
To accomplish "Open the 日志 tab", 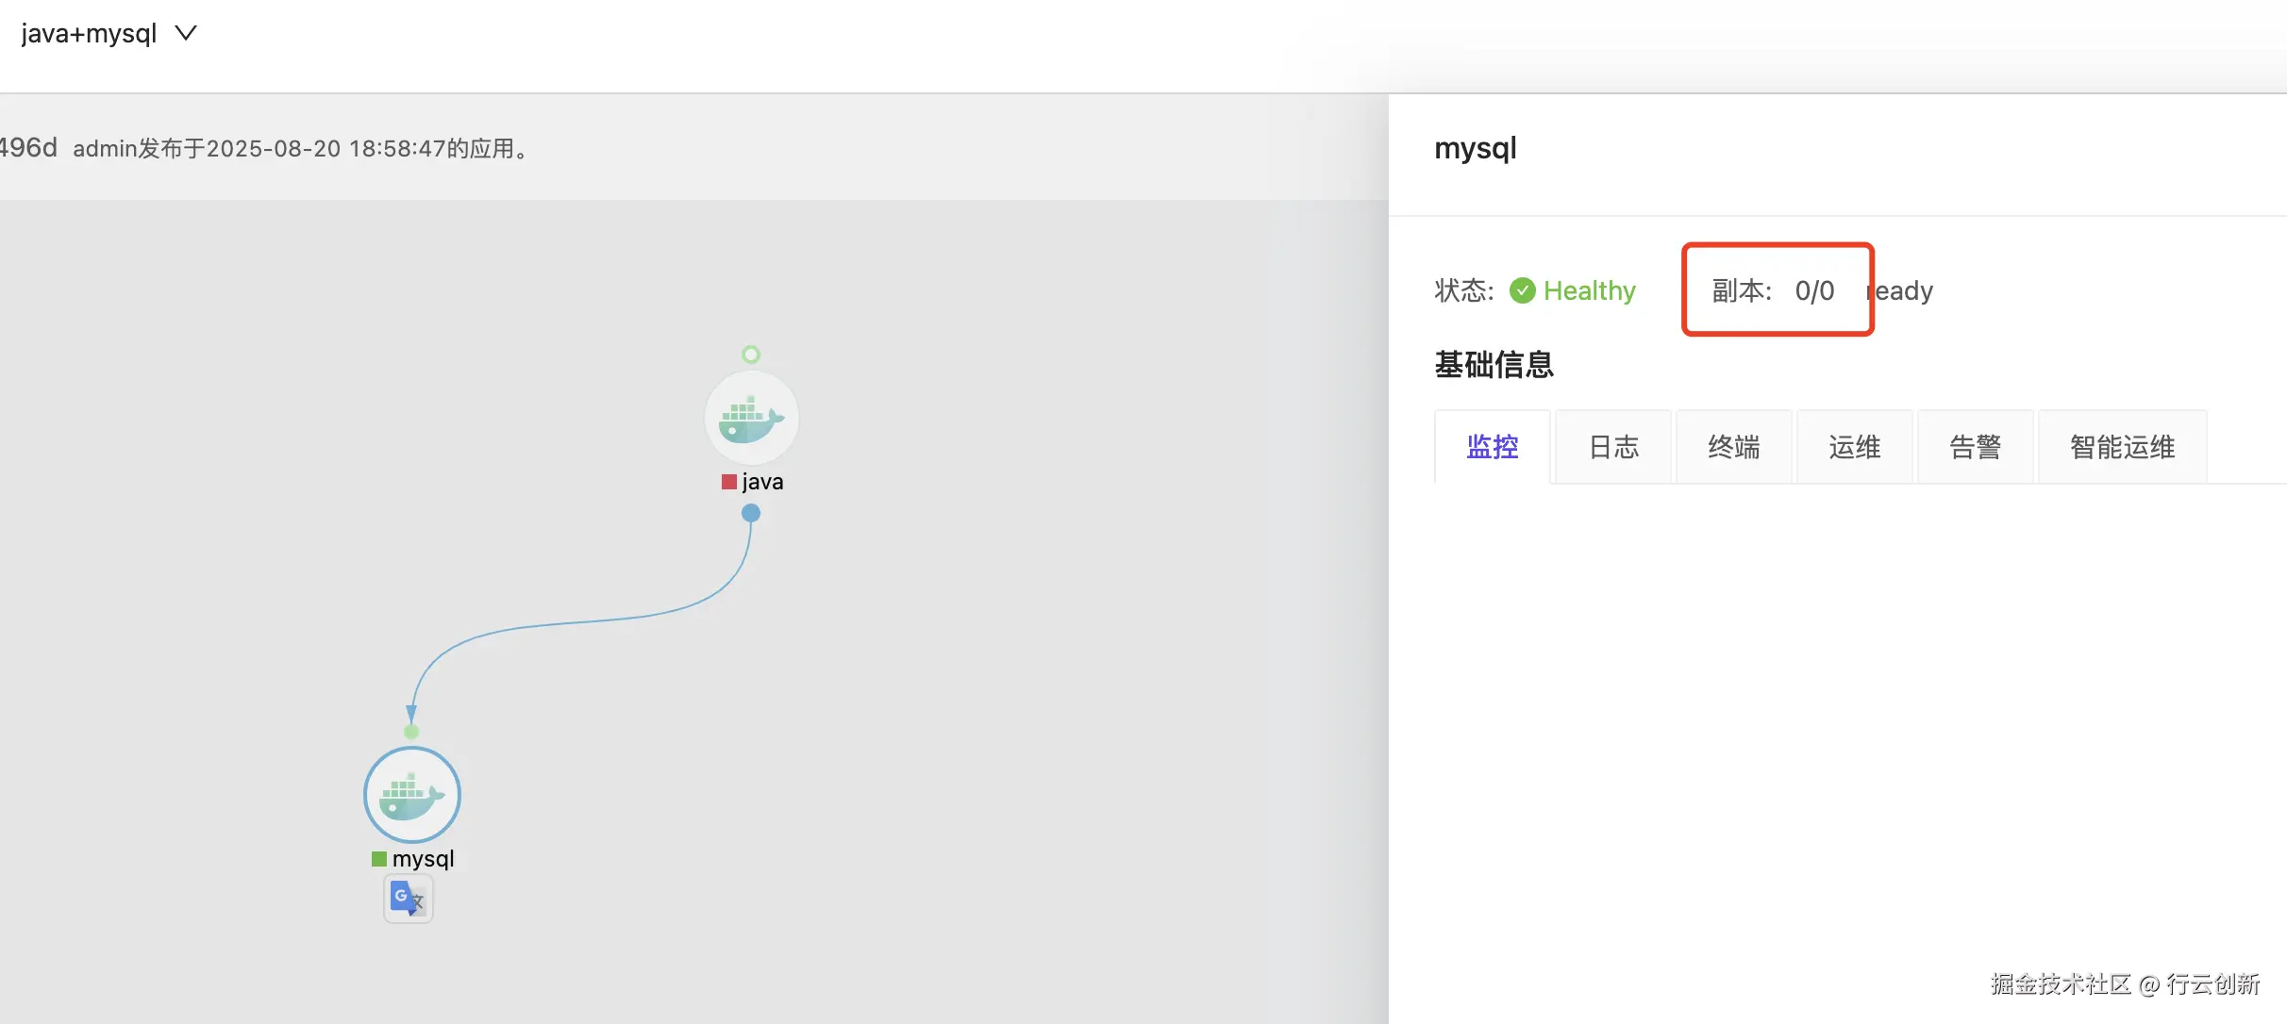I will pyautogui.click(x=1613, y=447).
